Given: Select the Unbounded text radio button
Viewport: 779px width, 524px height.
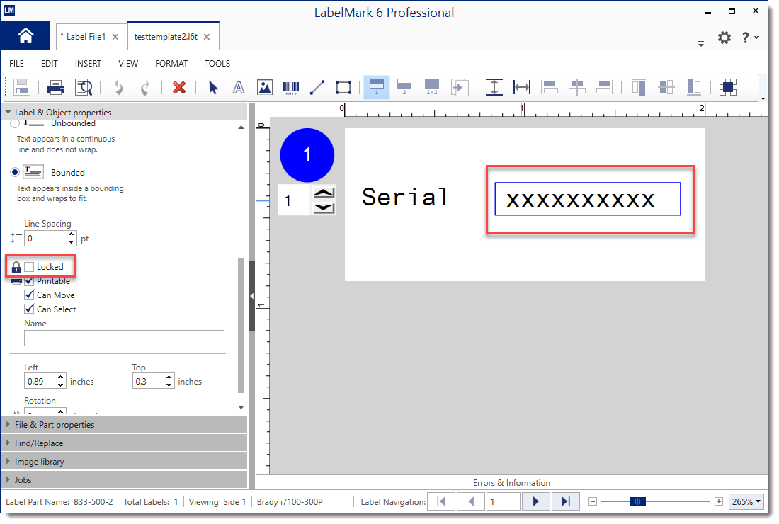Looking at the screenshot, I should click(x=15, y=123).
